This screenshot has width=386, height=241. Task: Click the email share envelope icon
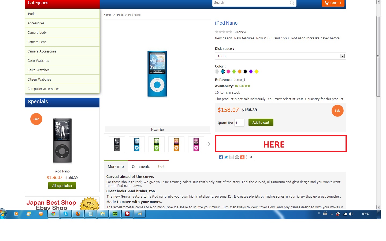point(232,157)
